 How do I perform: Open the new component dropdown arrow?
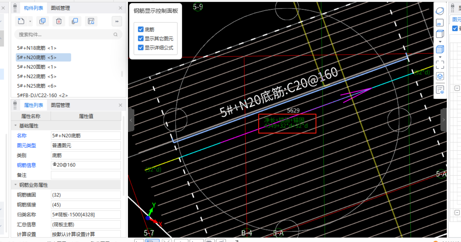click(x=30, y=21)
